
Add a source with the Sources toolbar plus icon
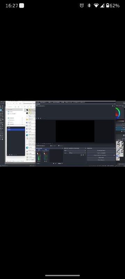point(37,118)
